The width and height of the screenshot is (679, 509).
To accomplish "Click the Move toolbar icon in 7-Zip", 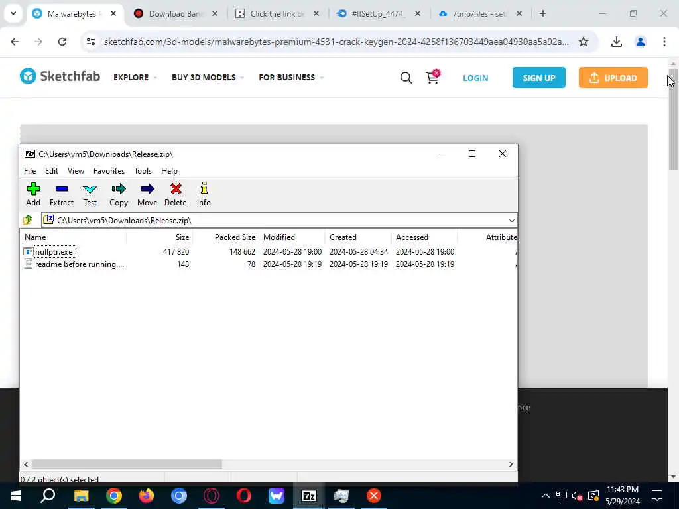I will coord(147,194).
